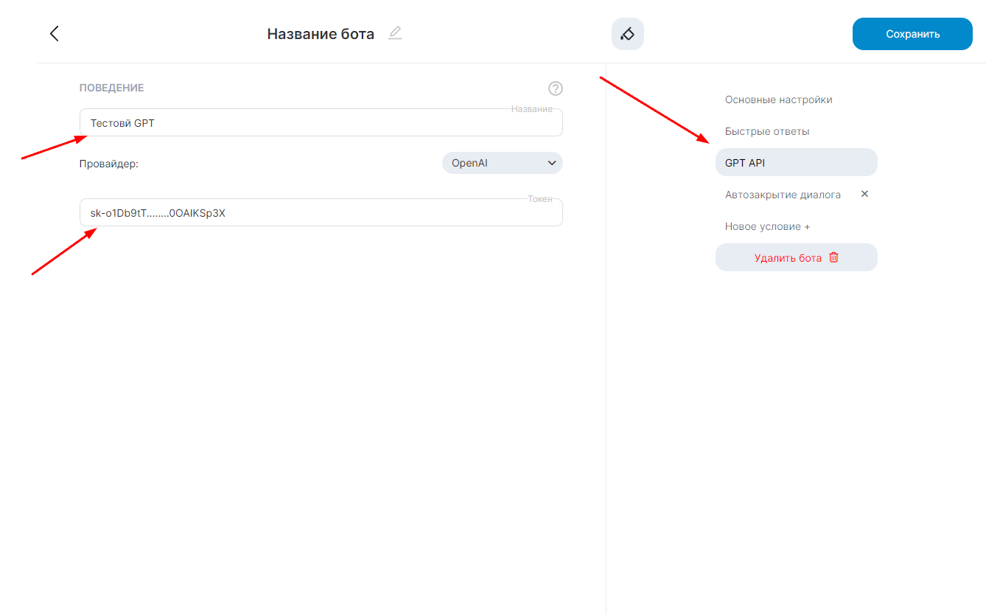Open the paint bucket theme button
Image resolution: width=1000 pixels, height=614 pixels.
click(x=627, y=34)
